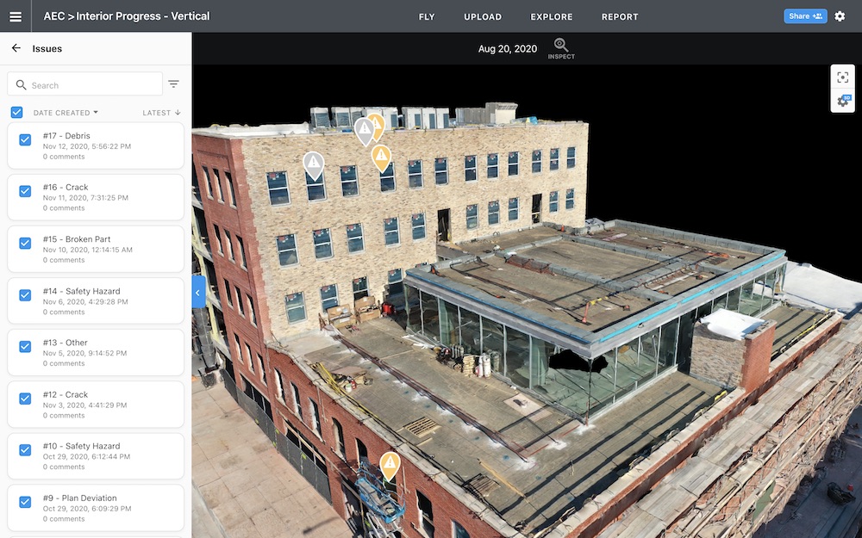Open the '#16 - Crack' issue title
Image resolution: width=862 pixels, height=538 pixels.
click(66, 187)
